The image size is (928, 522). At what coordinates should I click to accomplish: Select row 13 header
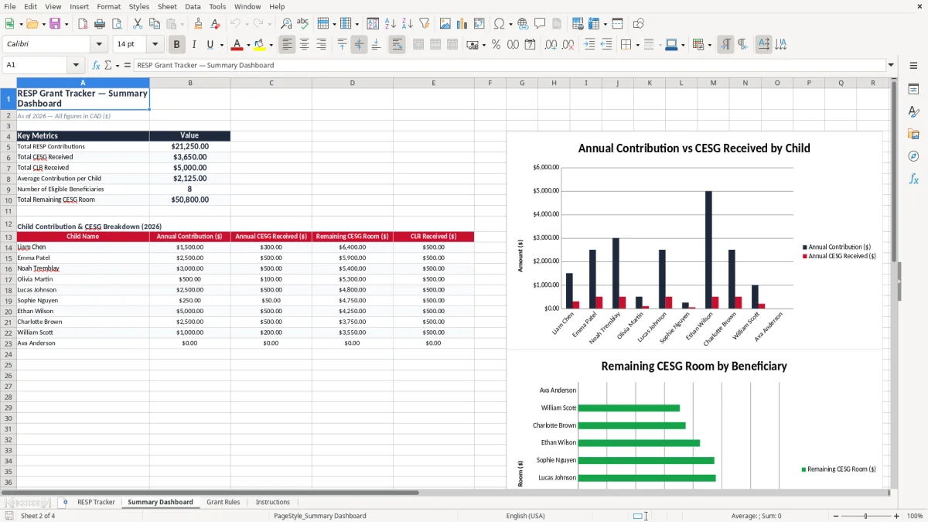pyautogui.click(x=8, y=237)
